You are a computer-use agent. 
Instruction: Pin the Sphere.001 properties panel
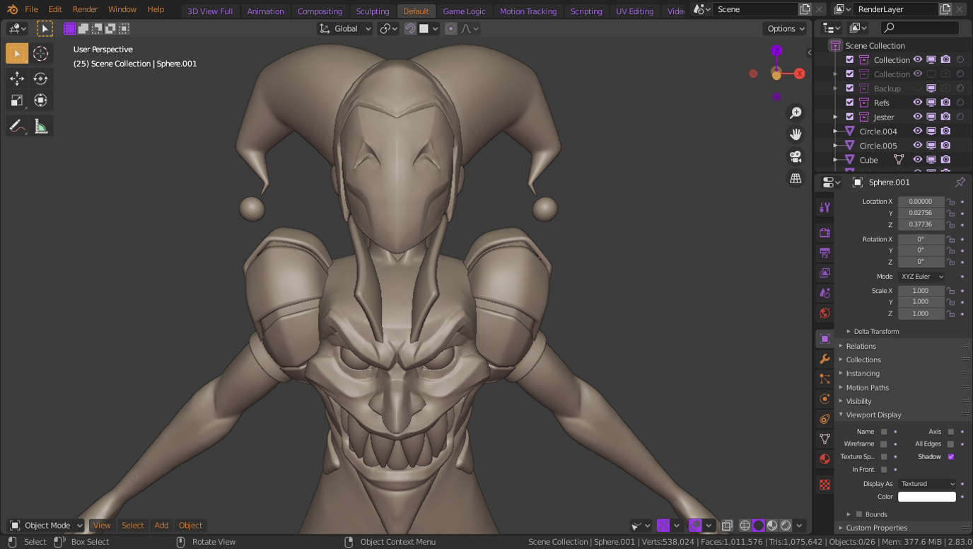click(x=960, y=183)
